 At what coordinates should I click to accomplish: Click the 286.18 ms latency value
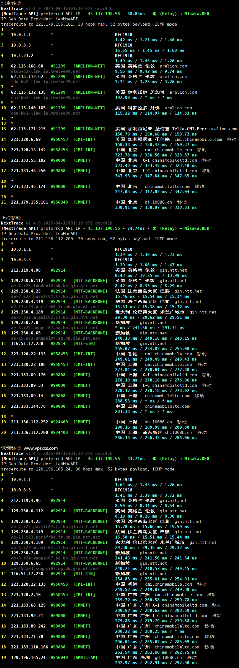click(x=126, y=438)
